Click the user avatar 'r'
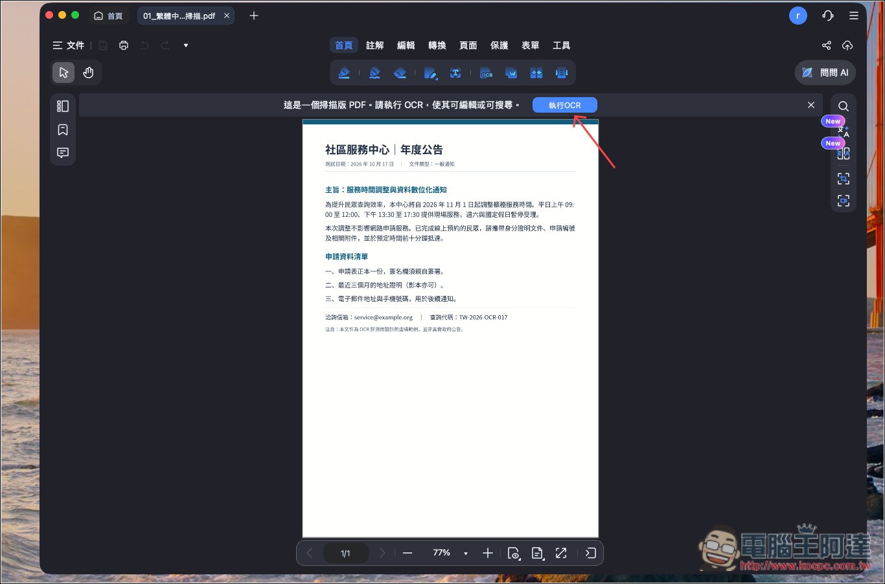Screen dimensions: 885x584 798,16
